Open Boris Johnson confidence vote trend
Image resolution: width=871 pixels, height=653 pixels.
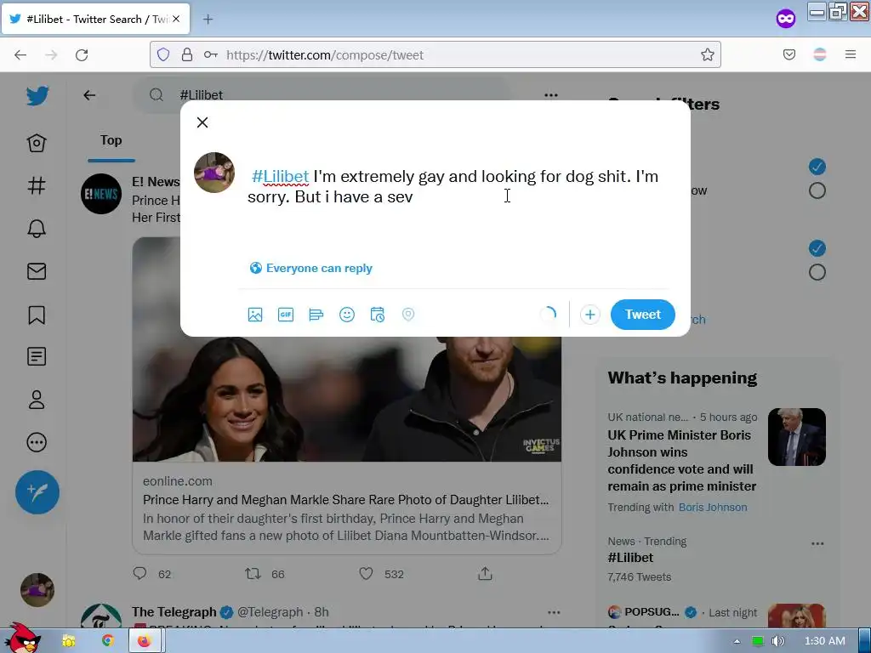click(x=682, y=460)
